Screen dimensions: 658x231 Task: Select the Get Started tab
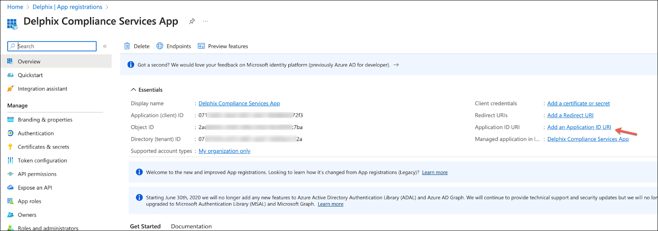(x=145, y=226)
